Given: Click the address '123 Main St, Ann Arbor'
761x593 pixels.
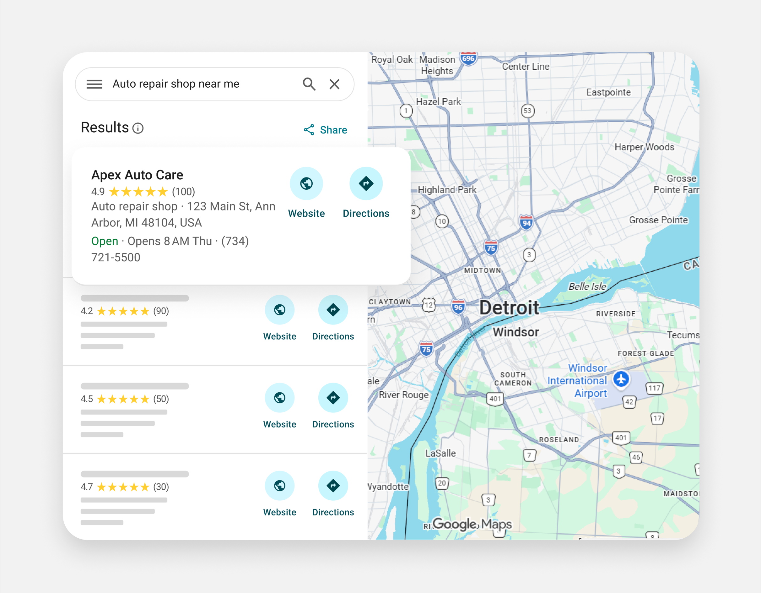Looking at the screenshot, I should pyautogui.click(x=184, y=215).
